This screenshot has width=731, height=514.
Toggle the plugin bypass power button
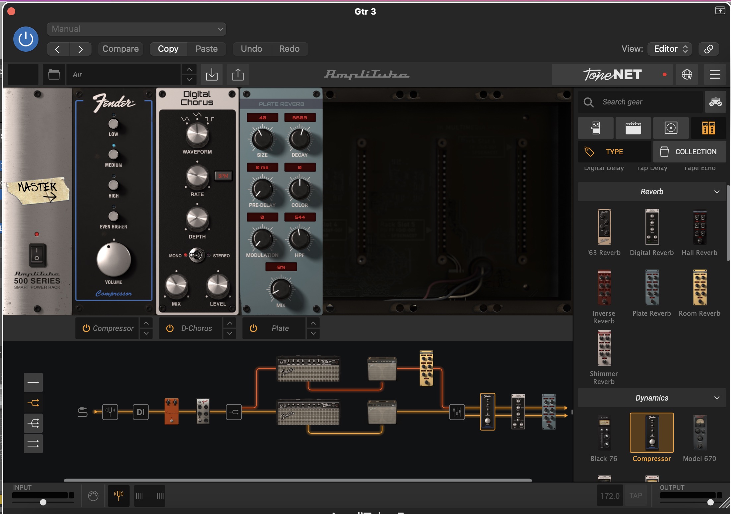(26, 39)
